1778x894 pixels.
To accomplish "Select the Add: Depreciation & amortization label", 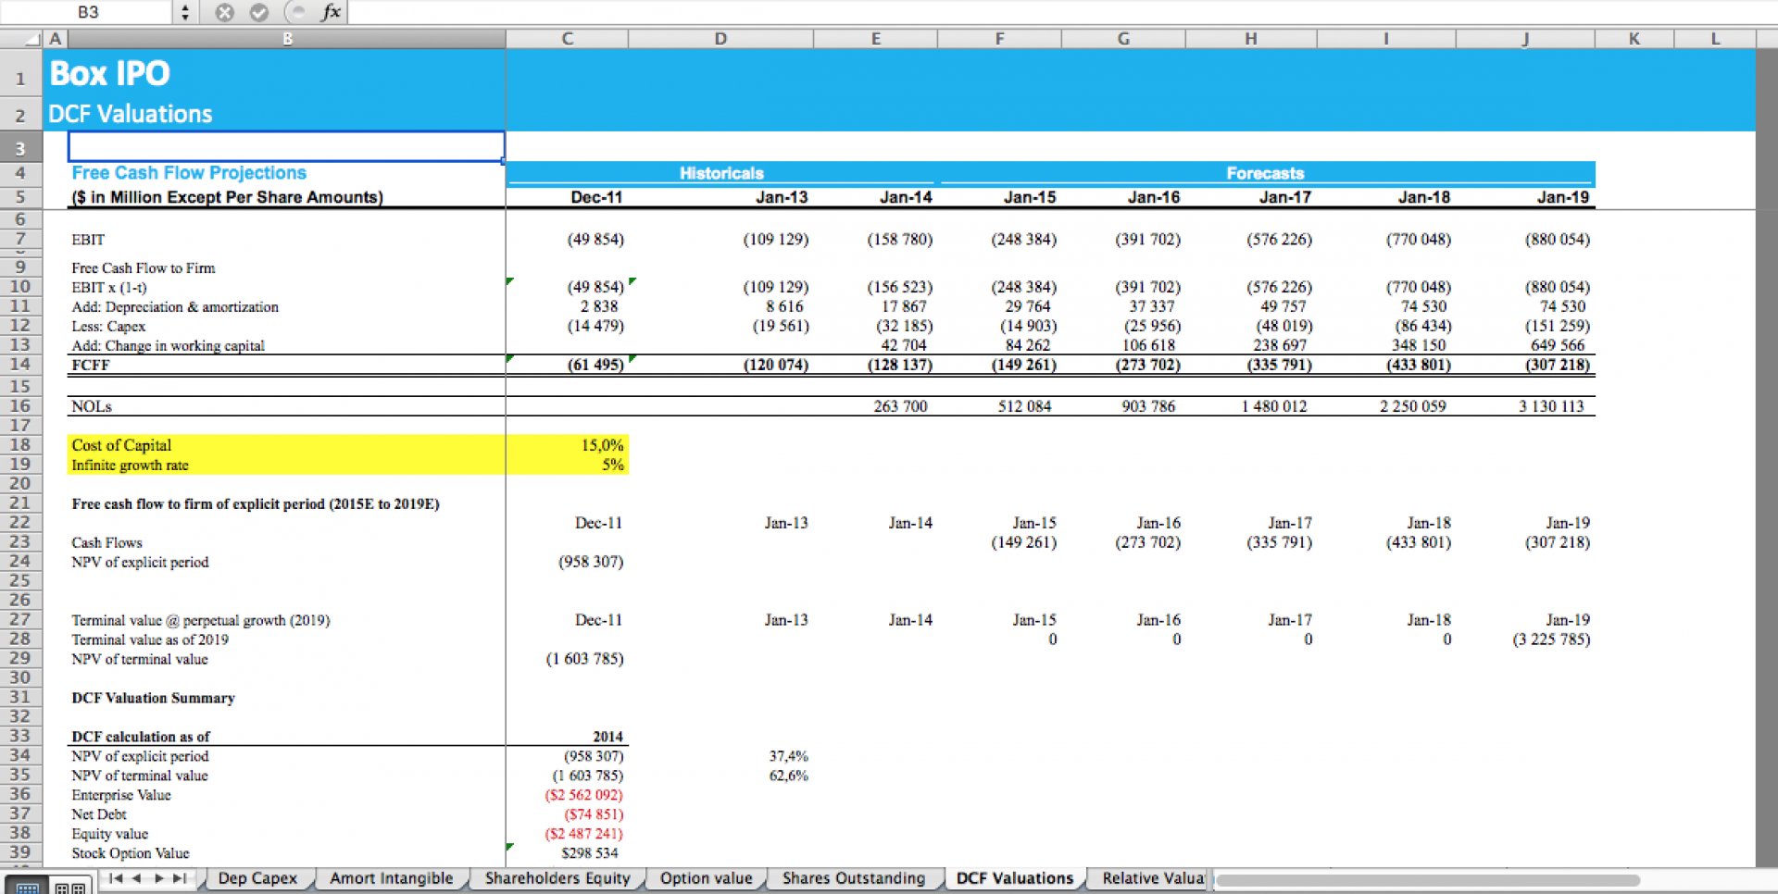I will pos(175,307).
